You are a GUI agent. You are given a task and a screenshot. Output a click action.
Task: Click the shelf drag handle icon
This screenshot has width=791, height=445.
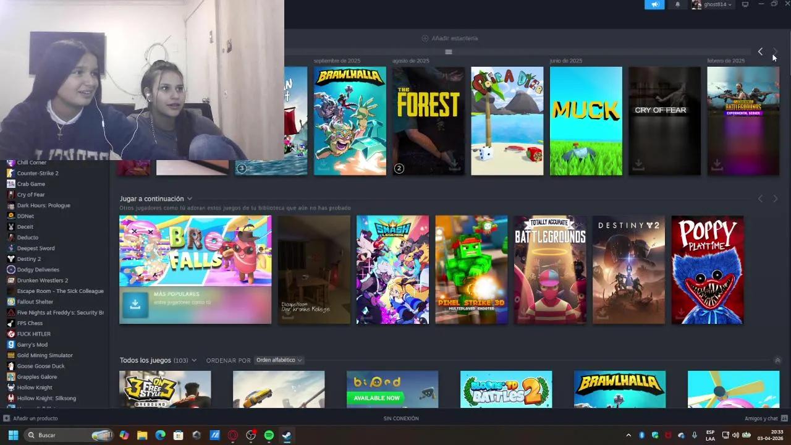(x=449, y=52)
